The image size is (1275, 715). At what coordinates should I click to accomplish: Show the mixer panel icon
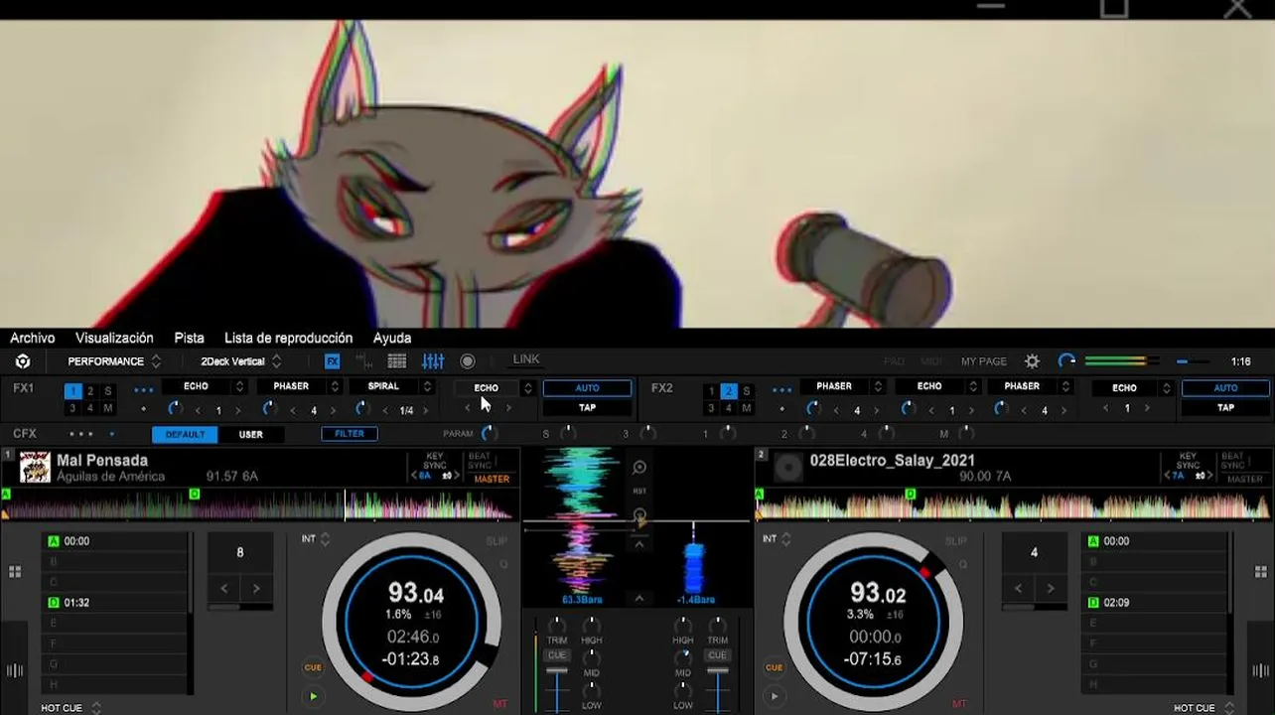coord(433,361)
